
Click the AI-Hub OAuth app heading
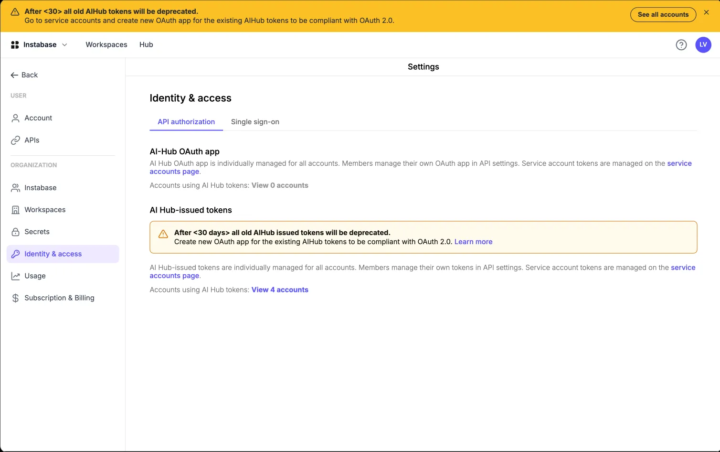coord(185,151)
